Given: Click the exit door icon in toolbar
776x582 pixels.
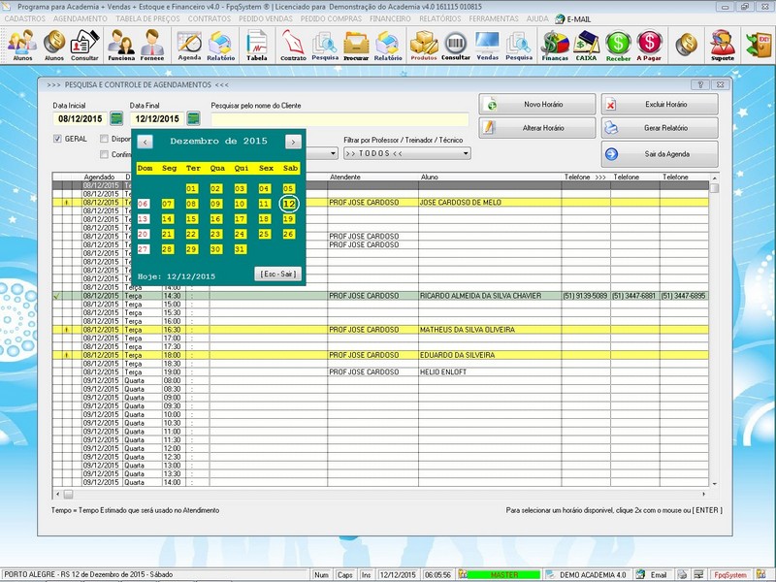Looking at the screenshot, I should click(x=759, y=45).
